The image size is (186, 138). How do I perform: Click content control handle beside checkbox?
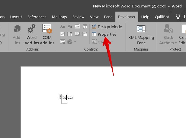pos(60,96)
